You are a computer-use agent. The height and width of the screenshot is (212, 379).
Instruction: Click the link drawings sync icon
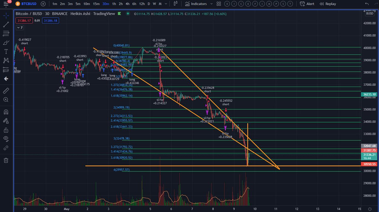pos(6,148)
